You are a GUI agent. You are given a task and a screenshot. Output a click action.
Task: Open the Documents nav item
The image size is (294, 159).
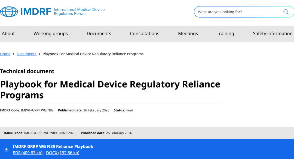pyautogui.click(x=99, y=34)
